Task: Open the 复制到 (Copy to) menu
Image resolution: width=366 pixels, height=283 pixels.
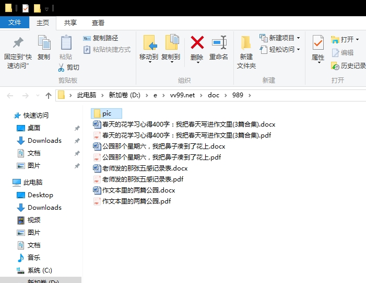Action: (171, 50)
